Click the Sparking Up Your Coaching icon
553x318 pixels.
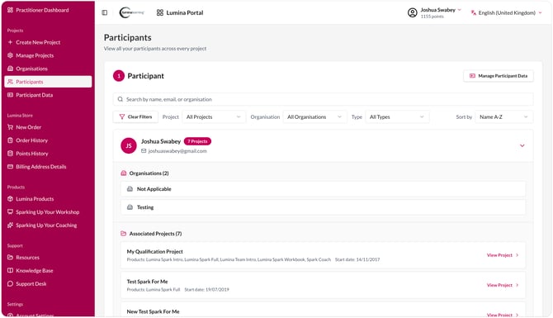click(x=10, y=225)
